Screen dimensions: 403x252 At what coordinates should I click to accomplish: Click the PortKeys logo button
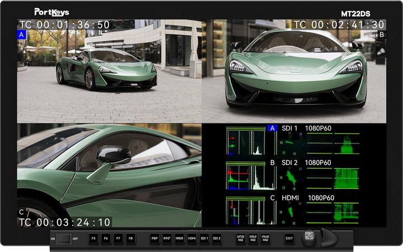(309, 237)
